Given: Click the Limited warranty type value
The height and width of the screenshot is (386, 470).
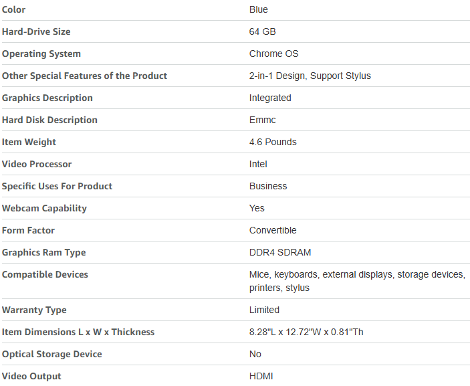Looking at the screenshot, I should 264,310.
